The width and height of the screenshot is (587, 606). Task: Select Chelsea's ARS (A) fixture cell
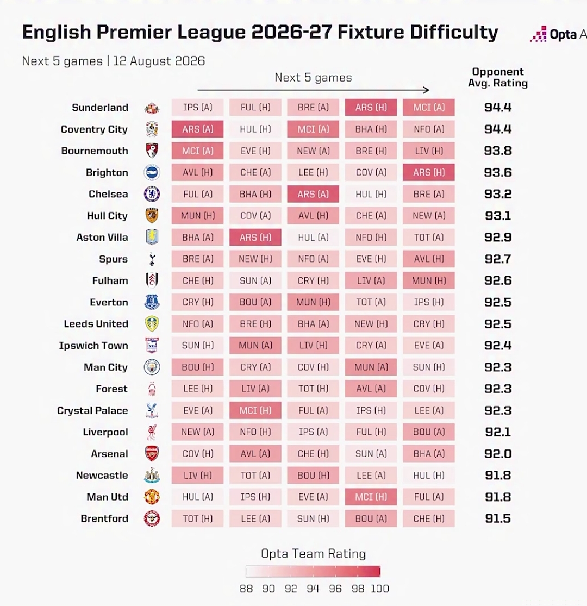[313, 194]
